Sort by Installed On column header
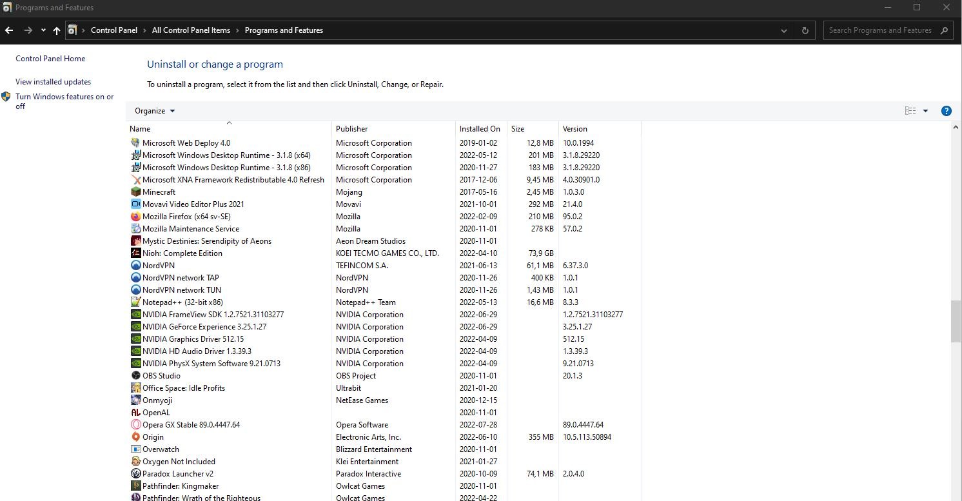 coord(481,128)
